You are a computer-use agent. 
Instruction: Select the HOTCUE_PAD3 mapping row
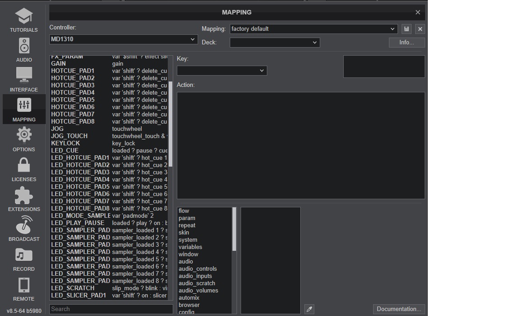click(x=109, y=86)
